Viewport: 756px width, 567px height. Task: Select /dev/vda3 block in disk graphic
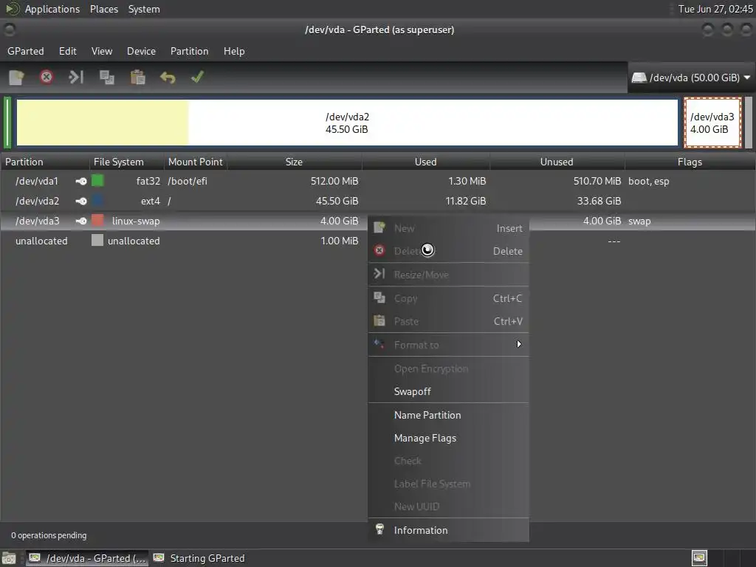click(x=712, y=123)
